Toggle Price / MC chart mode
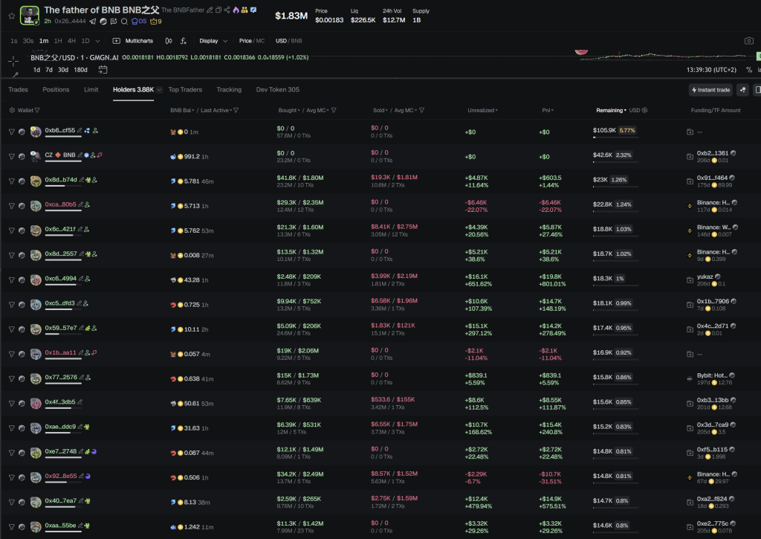Screen dimensions: 761x539 pyautogui.click(x=251, y=41)
